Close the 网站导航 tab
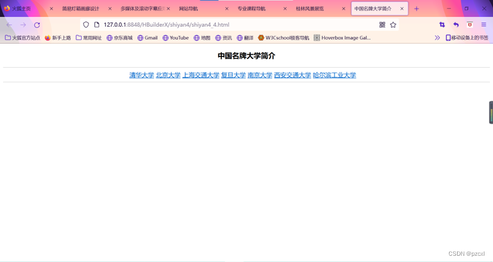The width and height of the screenshot is (493, 262). pos(227,9)
